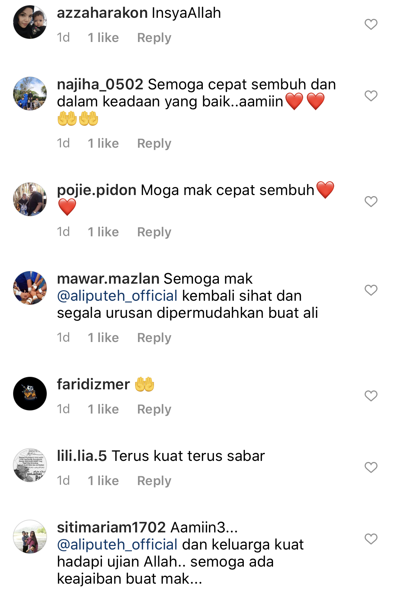Tap heart beside lili.lia.5's comment

click(371, 467)
